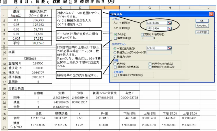Click the F ratio cell 297.9012465
Screen dimensions: 217x131
105,98
